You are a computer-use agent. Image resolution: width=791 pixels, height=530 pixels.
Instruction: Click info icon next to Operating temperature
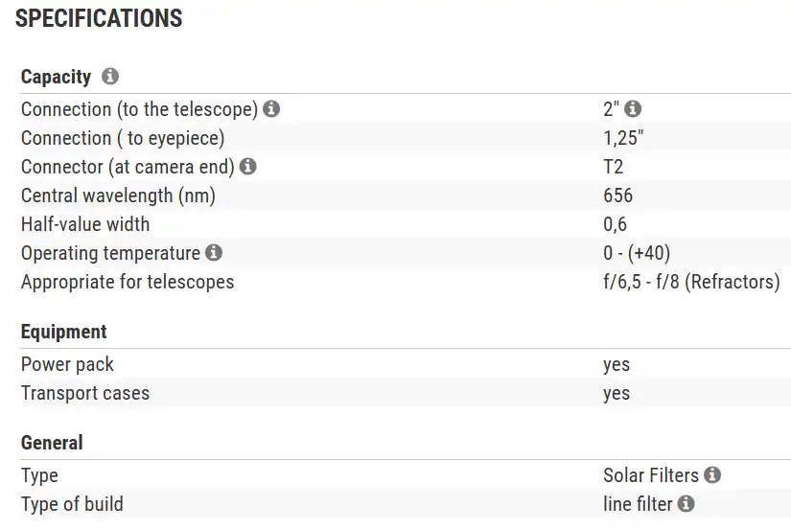click(x=214, y=253)
